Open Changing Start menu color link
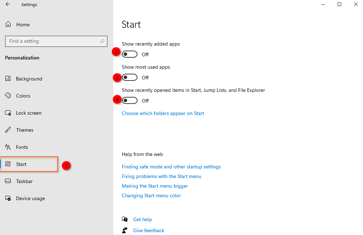 (x=151, y=195)
